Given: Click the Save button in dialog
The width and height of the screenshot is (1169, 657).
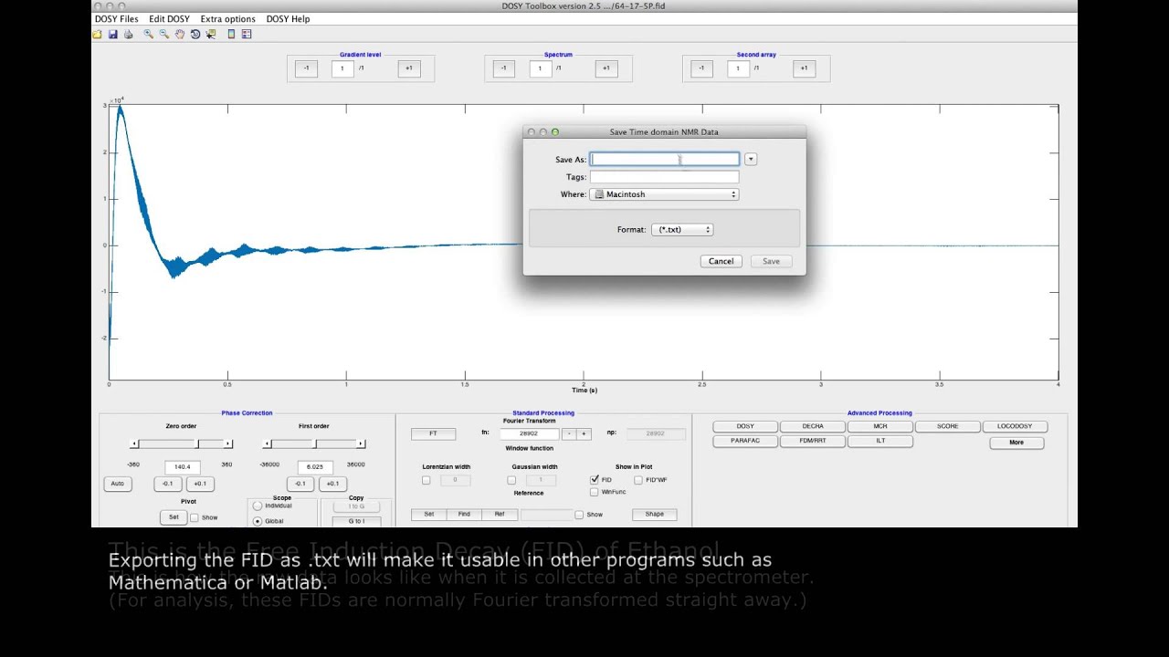Looking at the screenshot, I should point(771,261).
